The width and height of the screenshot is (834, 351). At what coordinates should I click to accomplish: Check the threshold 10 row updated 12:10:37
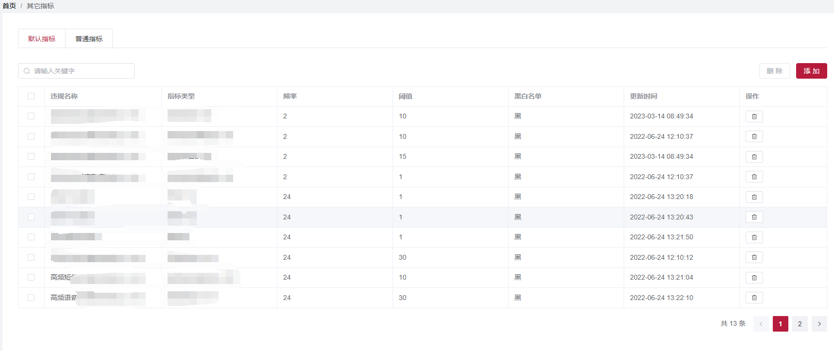click(x=31, y=136)
